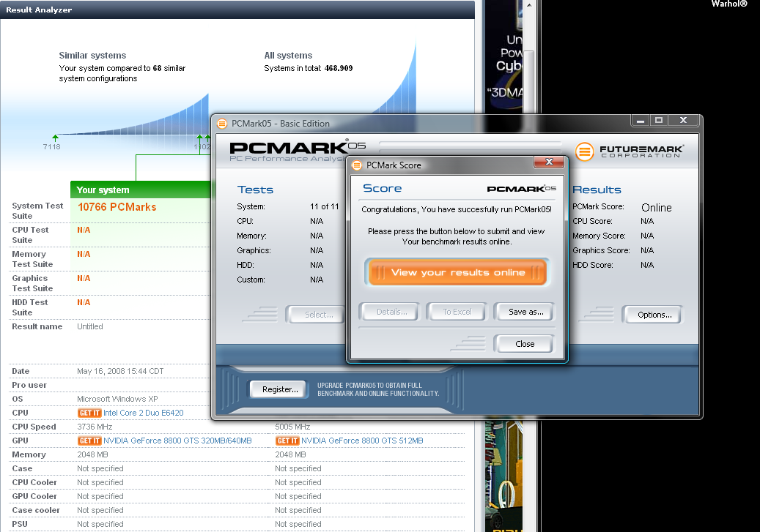Click PCMark Score dialog title icon
This screenshot has height=532, width=760.
tap(357, 165)
